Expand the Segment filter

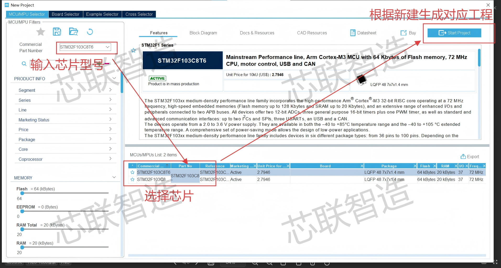110,90
